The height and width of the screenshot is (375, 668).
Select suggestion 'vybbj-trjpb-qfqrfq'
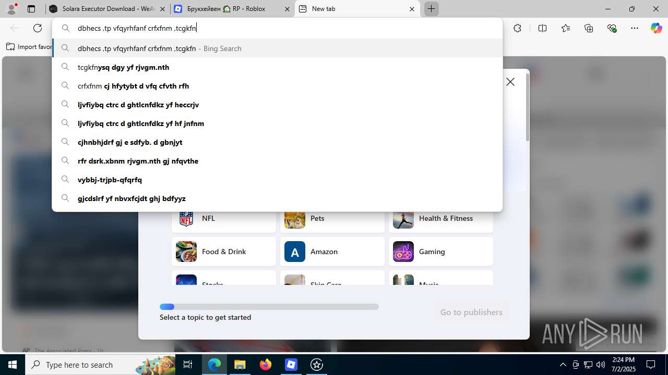[x=277, y=180]
